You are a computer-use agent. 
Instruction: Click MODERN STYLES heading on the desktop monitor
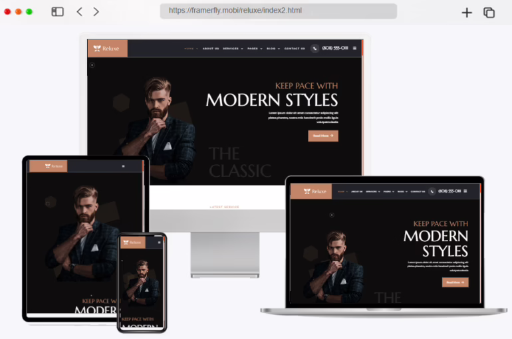coord(272,100)
